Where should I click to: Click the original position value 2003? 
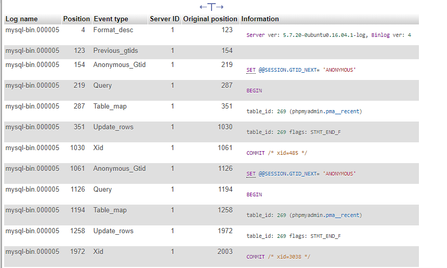[x=225, y=252]
